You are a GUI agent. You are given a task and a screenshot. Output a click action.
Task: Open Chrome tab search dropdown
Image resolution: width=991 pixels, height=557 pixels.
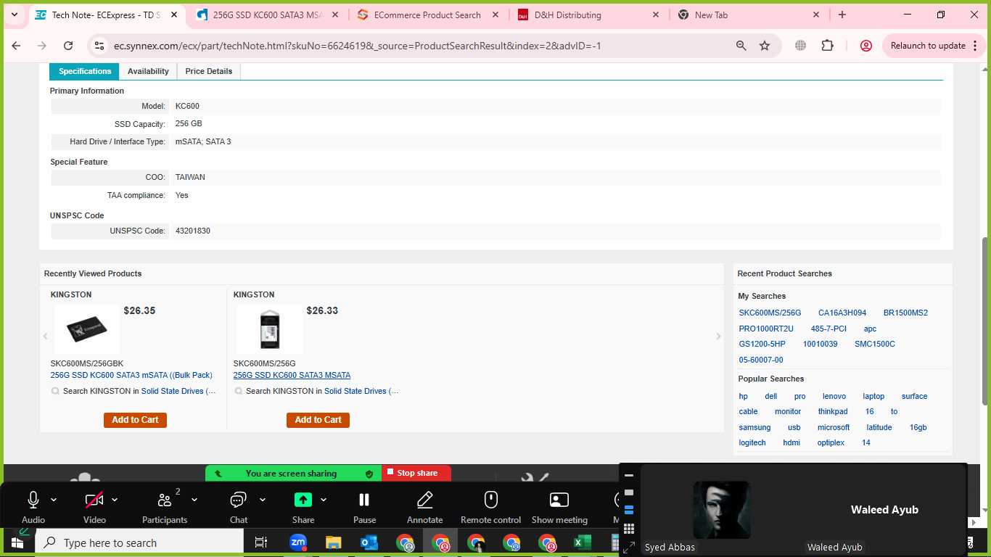[x=14, y=15]
